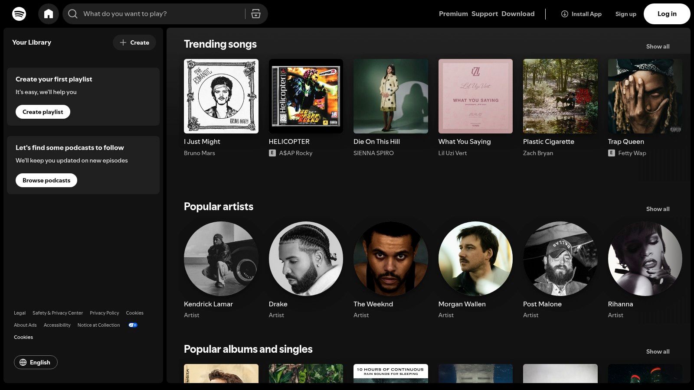The width and height of the screenshot is (694, 390).
Task: Click the Spotify logo
Action: click(17, 13)
